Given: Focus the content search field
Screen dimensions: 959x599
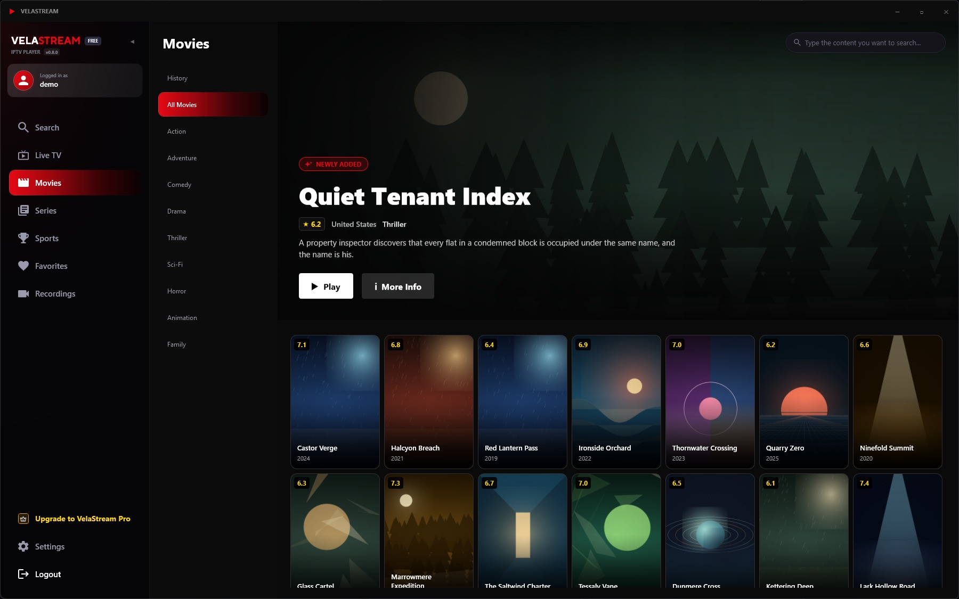Looking at the screenshot, I should [x=866, y=43].
